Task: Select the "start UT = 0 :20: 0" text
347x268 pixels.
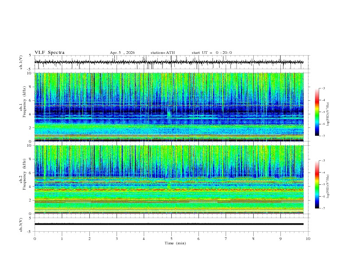Action: 212,53
